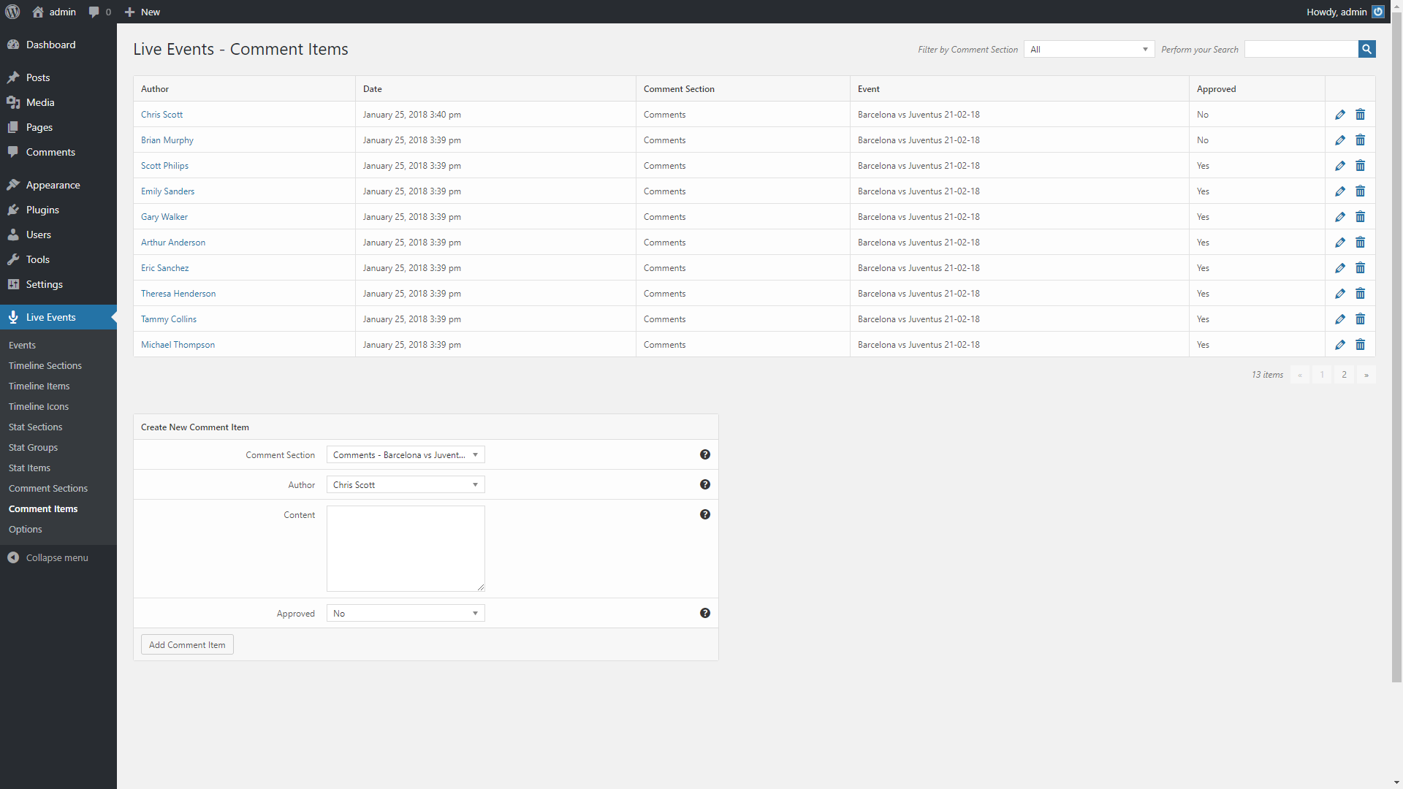
Task: Click the search magnifier icon
Action: pos(1366,49)
